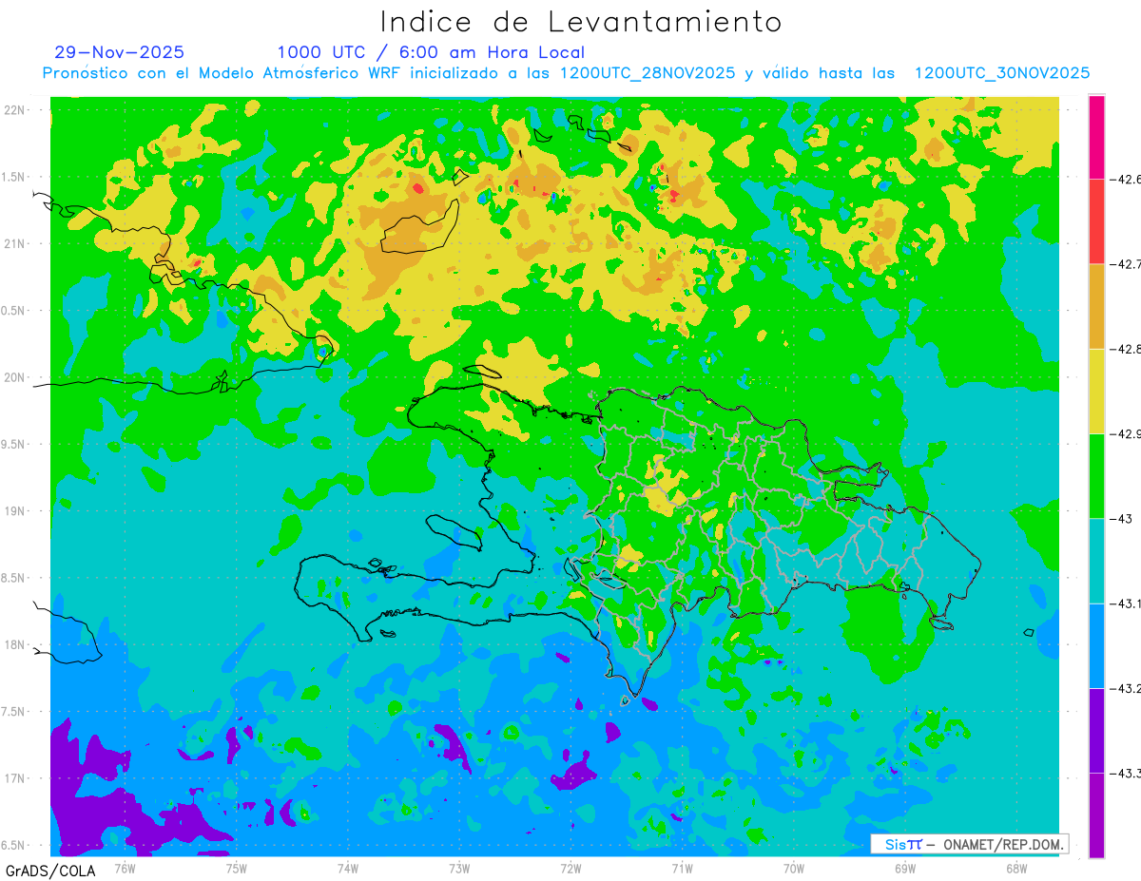Viewport: 1141px width, 881px height.
Task: Click the "21N" latitude label
Action: 16,243
